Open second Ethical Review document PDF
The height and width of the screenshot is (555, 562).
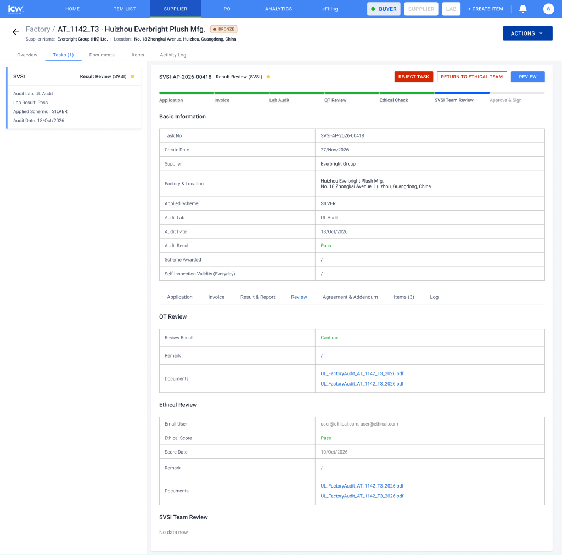[362, 496]
